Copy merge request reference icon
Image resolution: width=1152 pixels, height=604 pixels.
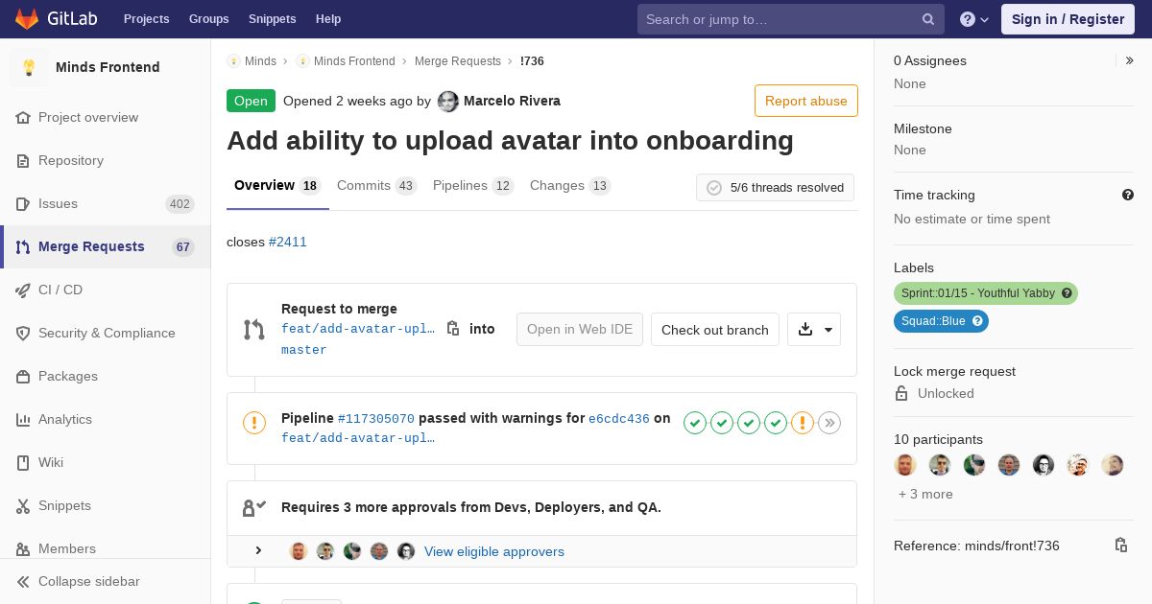(1120, 546)
